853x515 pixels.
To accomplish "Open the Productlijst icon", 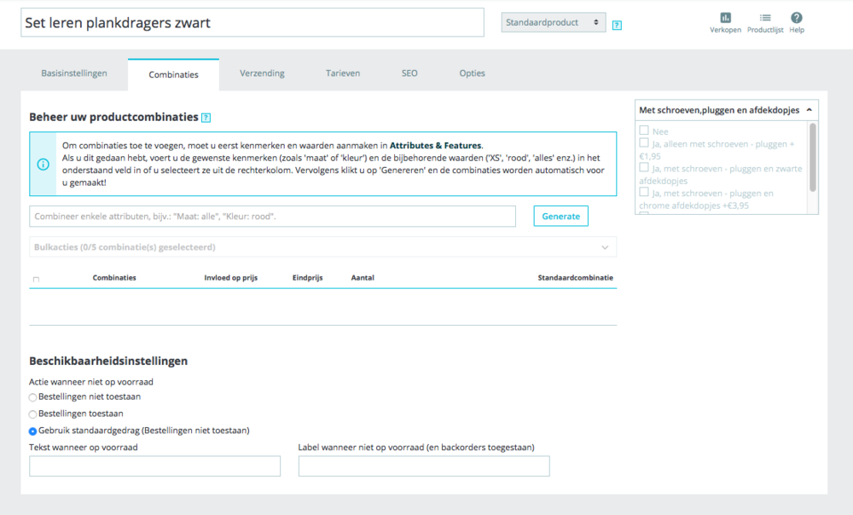I will 765,17.
